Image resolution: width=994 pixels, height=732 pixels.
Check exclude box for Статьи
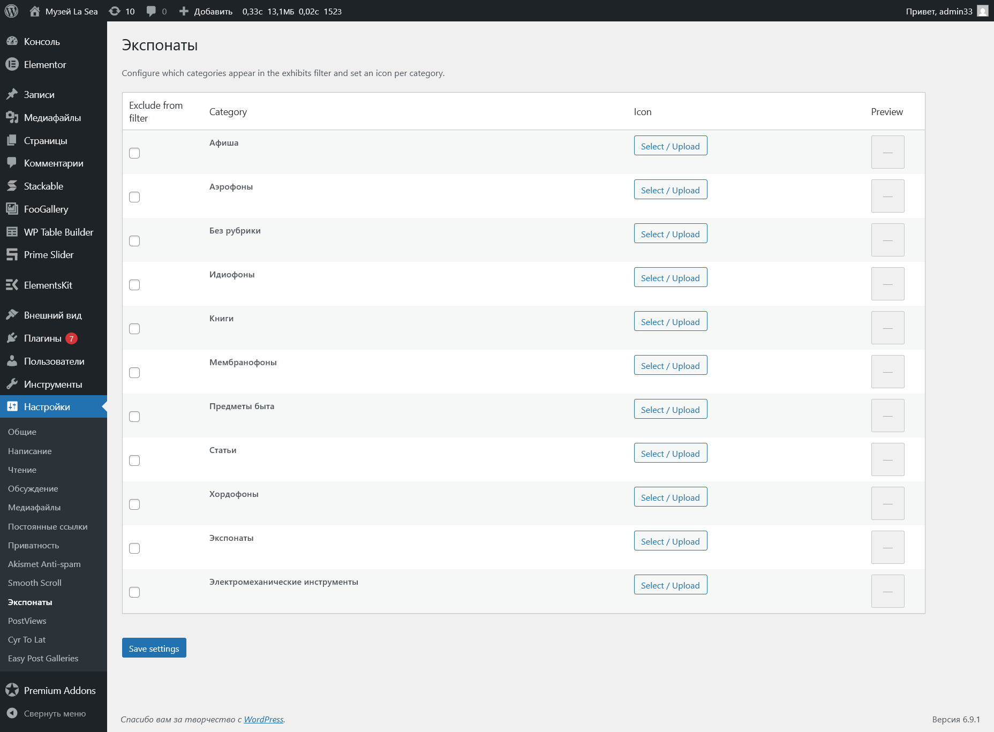[x=134, y=461]
